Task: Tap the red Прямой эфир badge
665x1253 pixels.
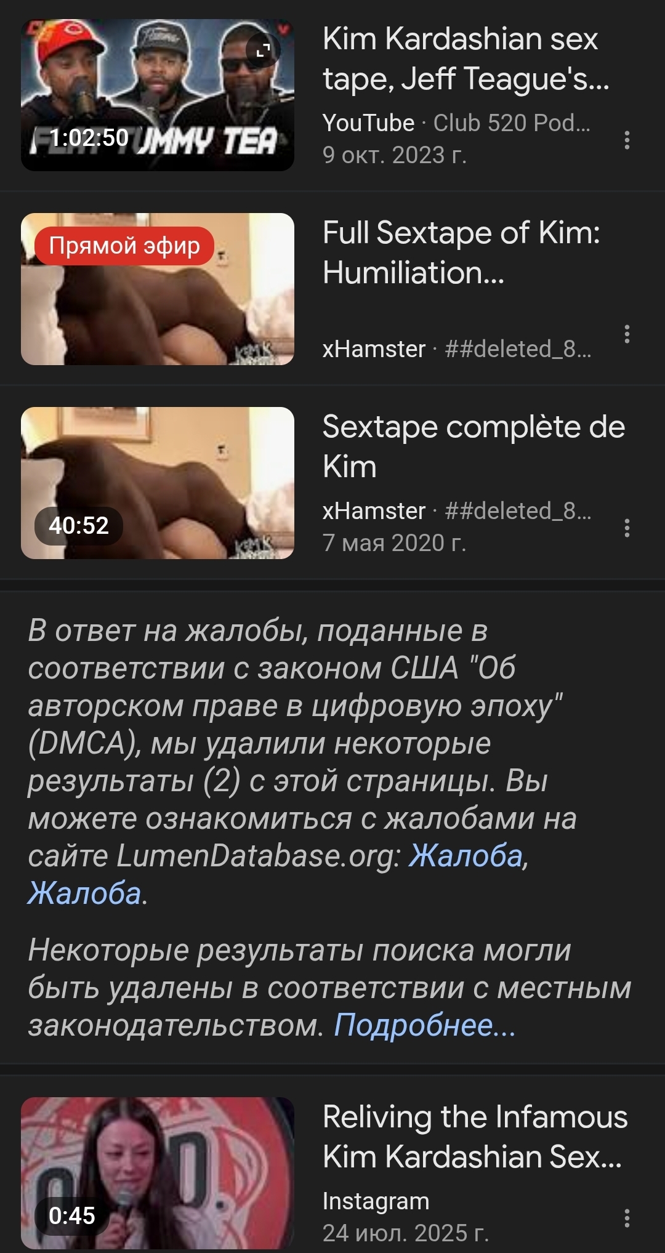Action: [124, 246]
